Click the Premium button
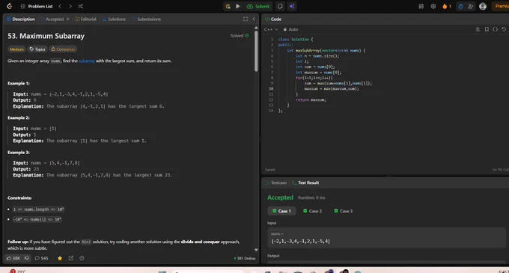Image resolution: width=509 pixels, height=273 pixels. point(501,6)
